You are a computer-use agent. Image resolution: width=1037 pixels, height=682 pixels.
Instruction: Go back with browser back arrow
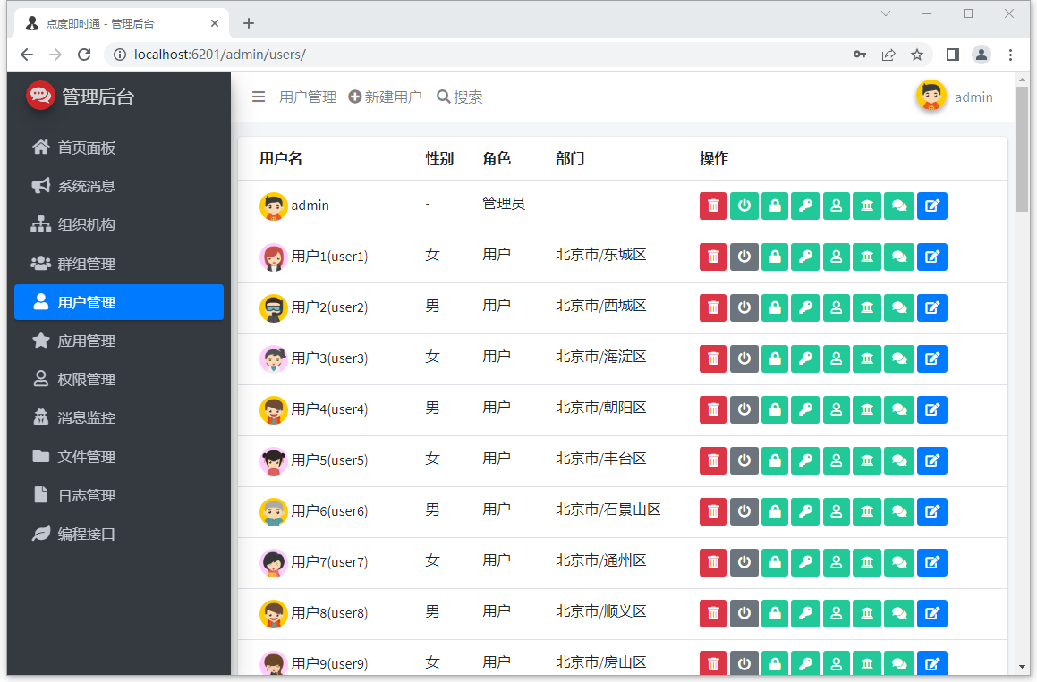coord(27,55)
